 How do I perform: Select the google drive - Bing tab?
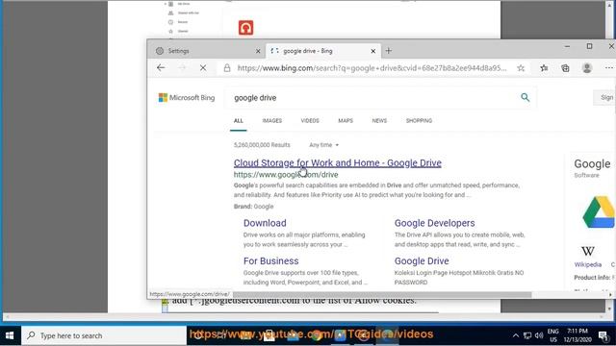click(x=323, y=51)
